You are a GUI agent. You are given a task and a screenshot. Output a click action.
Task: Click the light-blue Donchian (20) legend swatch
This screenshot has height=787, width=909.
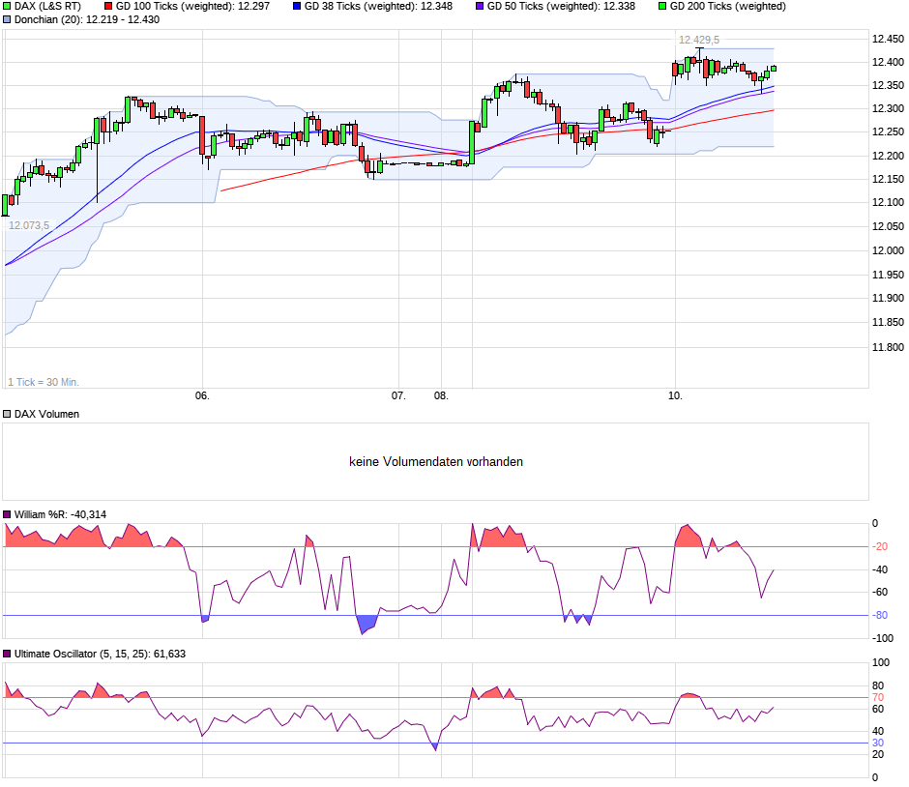[7, 19]
